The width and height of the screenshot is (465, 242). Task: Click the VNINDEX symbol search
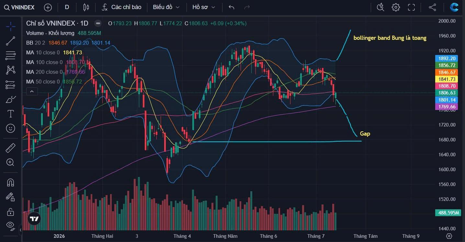(19, 7)
